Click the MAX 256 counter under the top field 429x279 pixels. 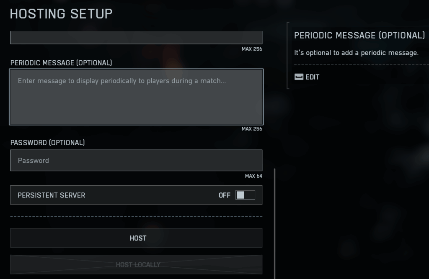tap(252, 49)
